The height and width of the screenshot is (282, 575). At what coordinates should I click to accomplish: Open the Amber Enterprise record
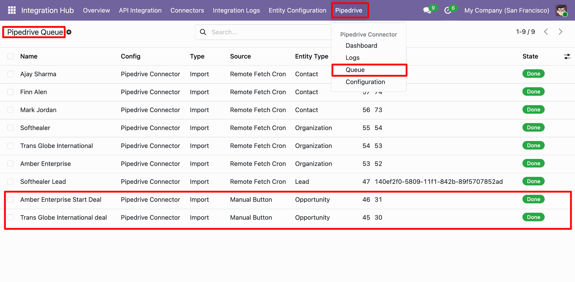click(46, 164)
